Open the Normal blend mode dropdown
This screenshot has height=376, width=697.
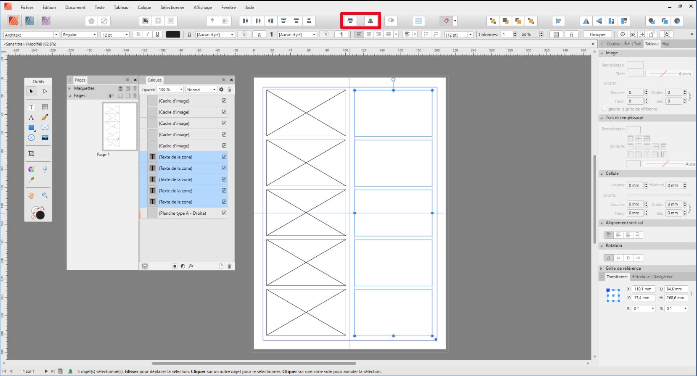(x=201, y=89)
